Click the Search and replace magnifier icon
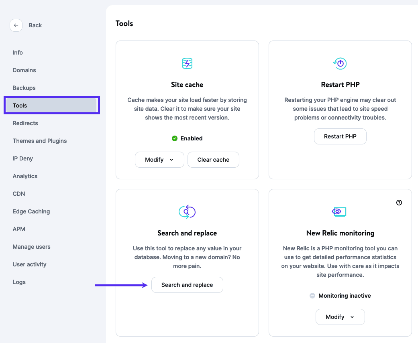This screenshot has height=343, width=418. (187, 211)
